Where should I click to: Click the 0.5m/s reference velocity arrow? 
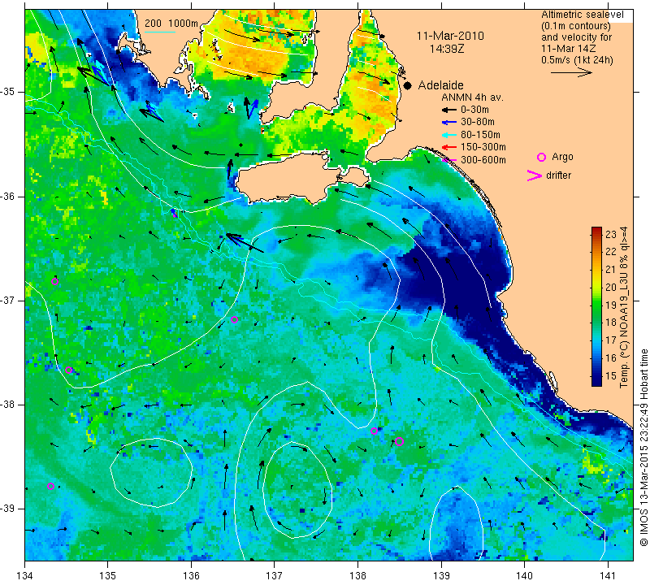point(571,72)
